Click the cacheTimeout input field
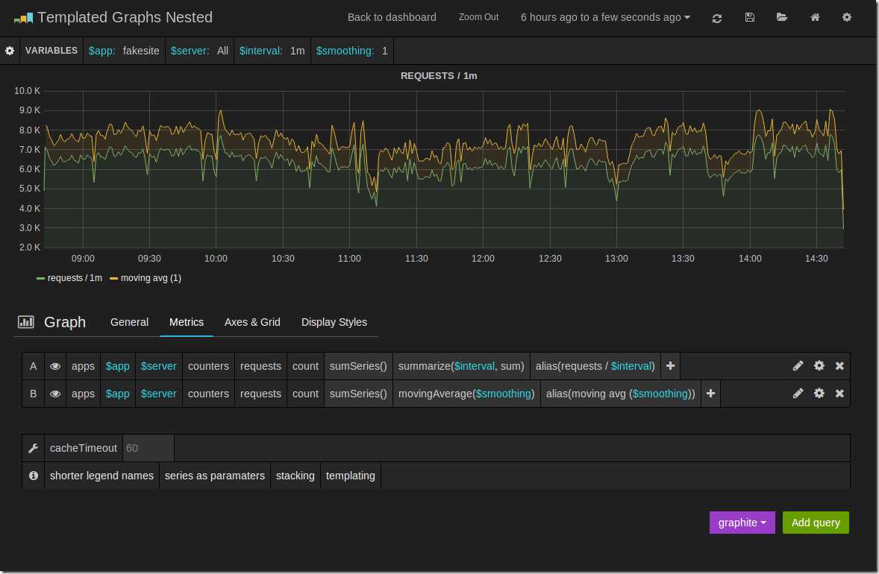Viewport: 879px width, 574px height. (148, 448)
